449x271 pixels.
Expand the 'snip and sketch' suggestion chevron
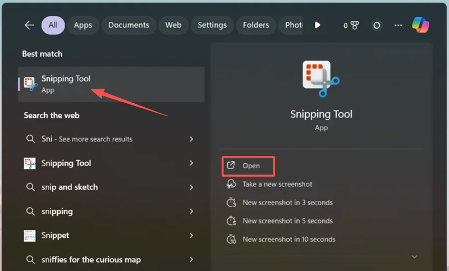(x=191, y=187)
